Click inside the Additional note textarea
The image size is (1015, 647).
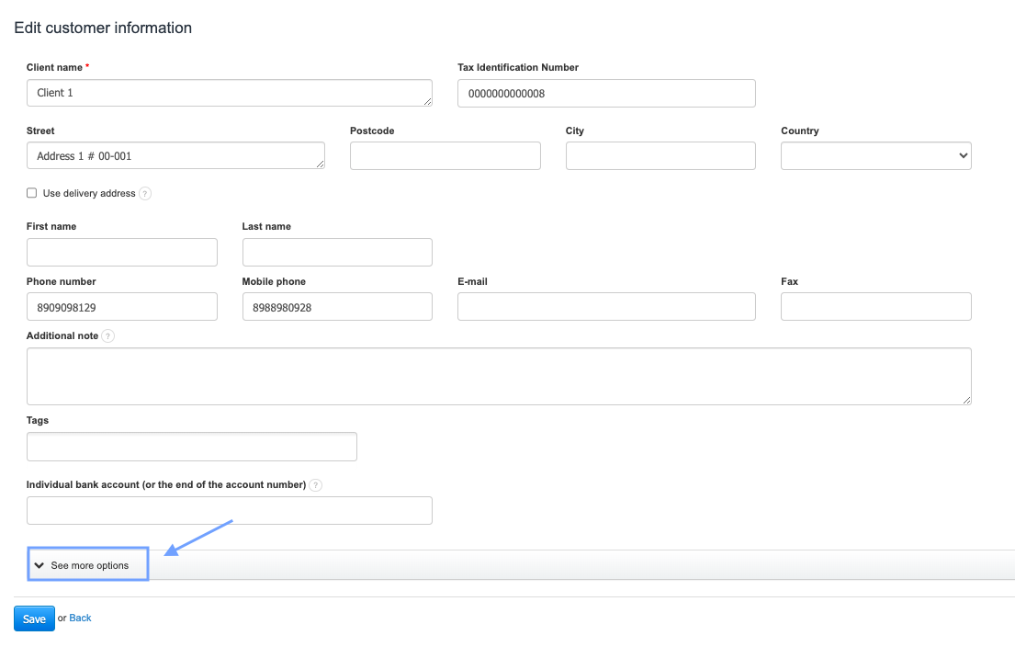[499, 376]
